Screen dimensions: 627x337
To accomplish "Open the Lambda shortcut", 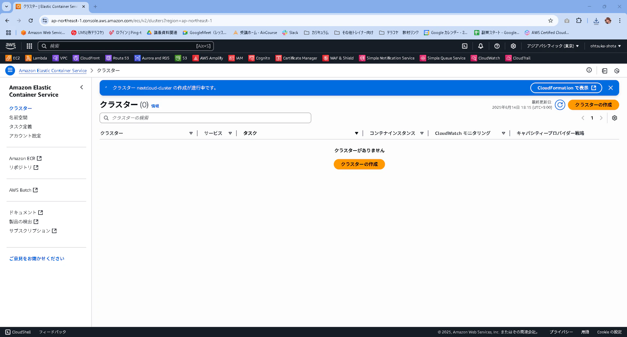I will [36, 58].
